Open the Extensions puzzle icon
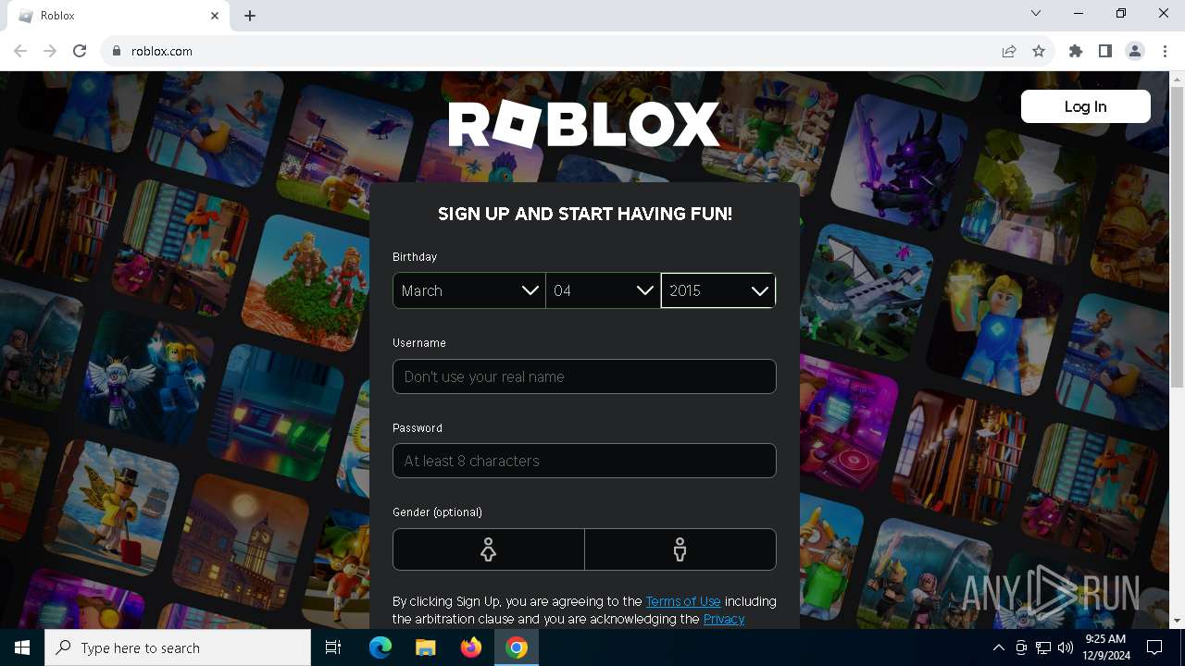 1076,51
